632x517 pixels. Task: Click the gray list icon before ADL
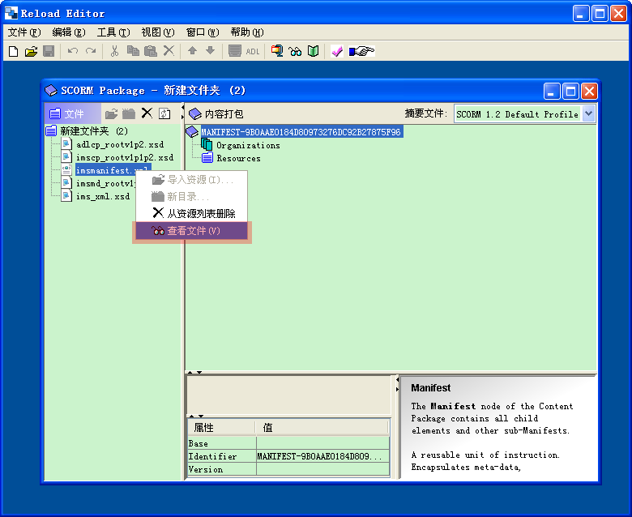pos(235,51)
